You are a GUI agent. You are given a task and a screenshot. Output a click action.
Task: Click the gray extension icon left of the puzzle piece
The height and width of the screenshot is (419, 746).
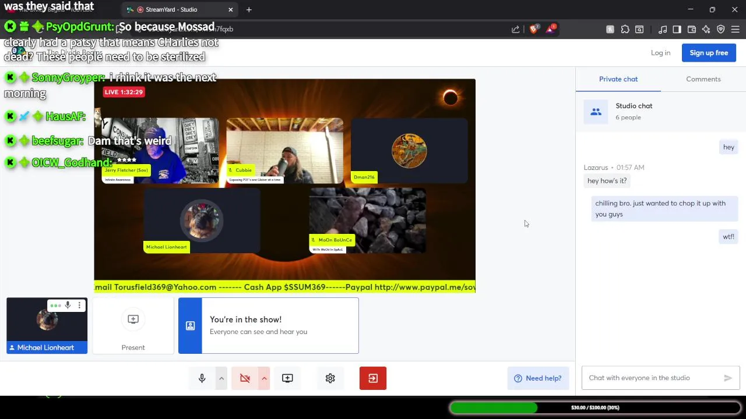[x=610, y=29]
